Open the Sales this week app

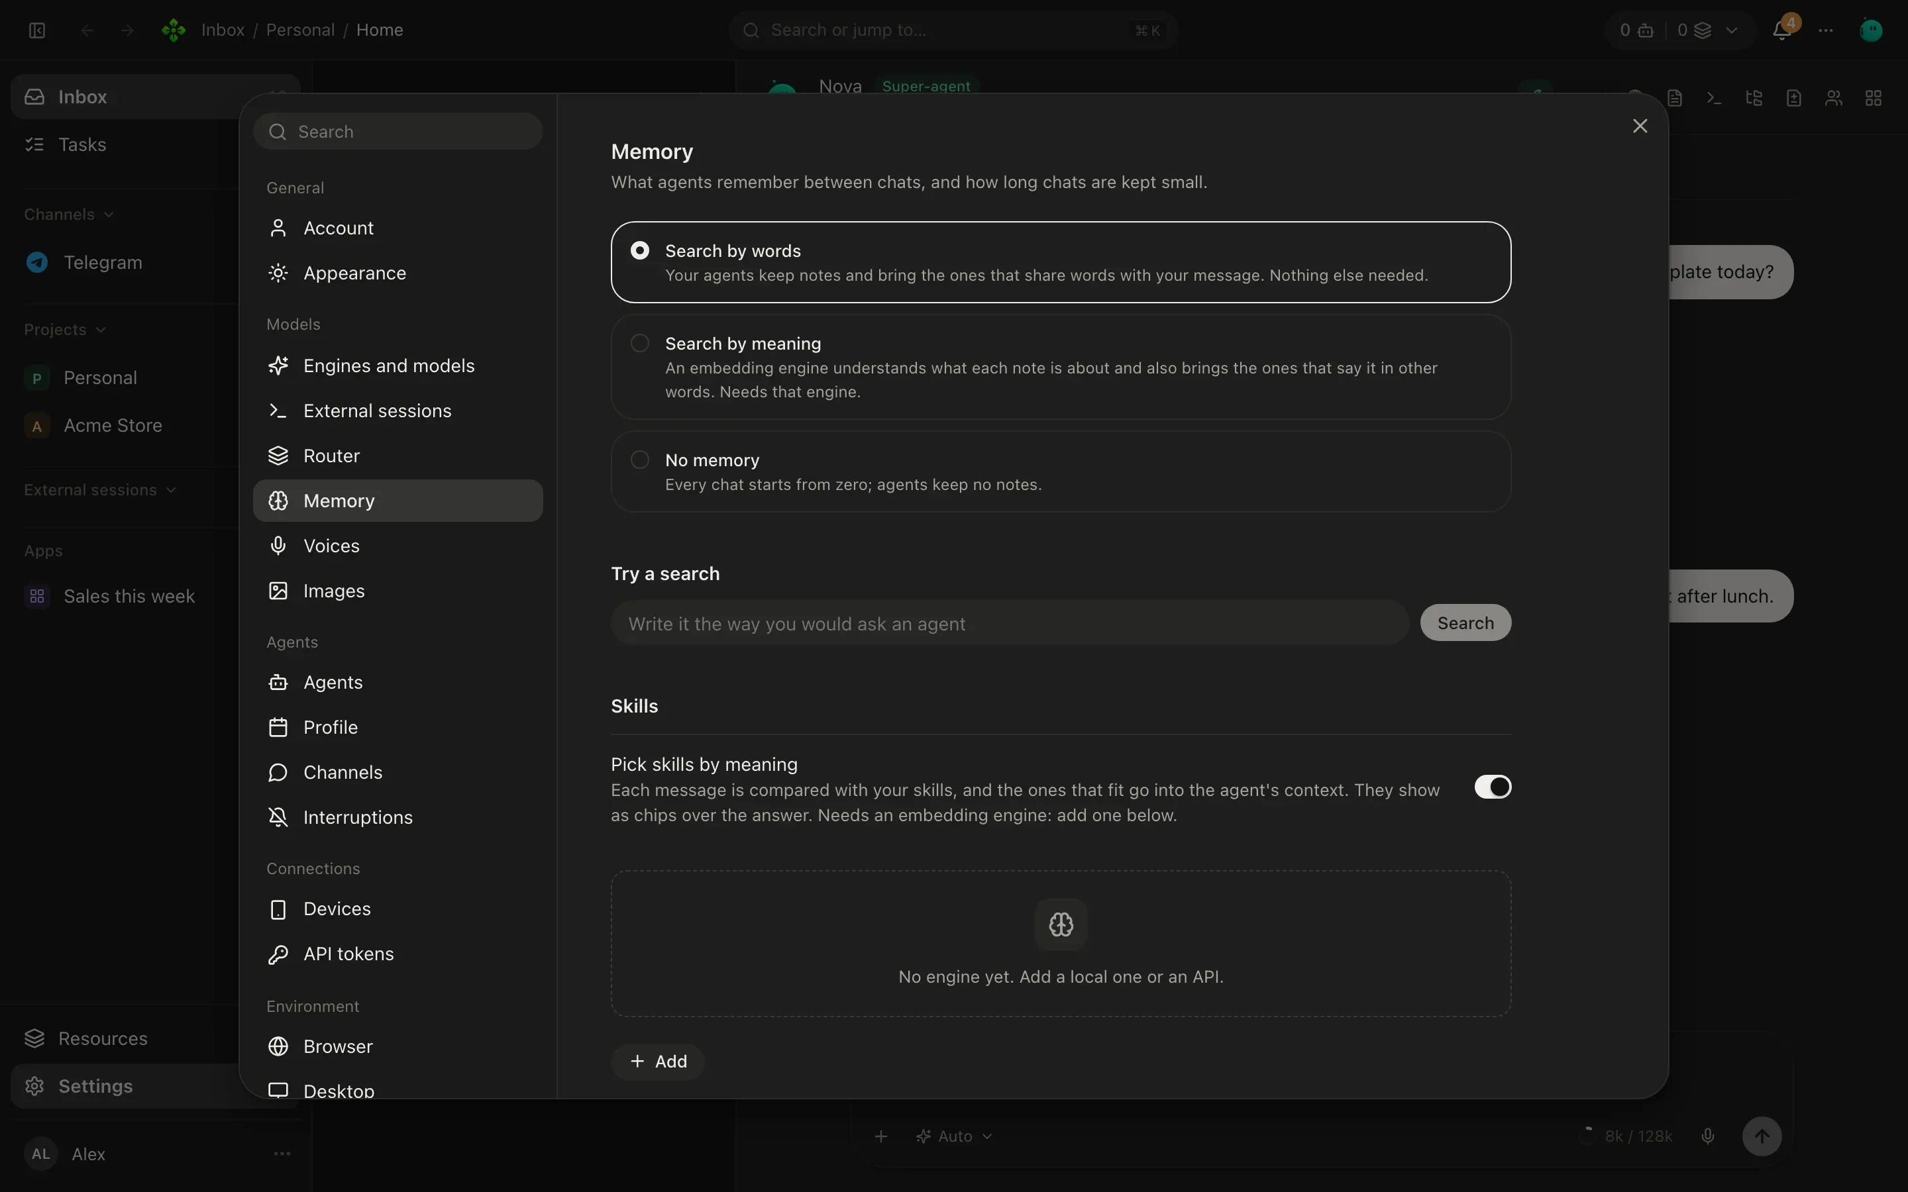(126, 596)
